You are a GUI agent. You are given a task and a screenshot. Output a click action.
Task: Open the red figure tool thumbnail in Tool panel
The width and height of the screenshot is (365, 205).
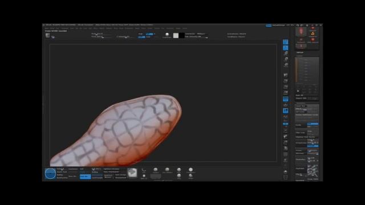(301, 32)
